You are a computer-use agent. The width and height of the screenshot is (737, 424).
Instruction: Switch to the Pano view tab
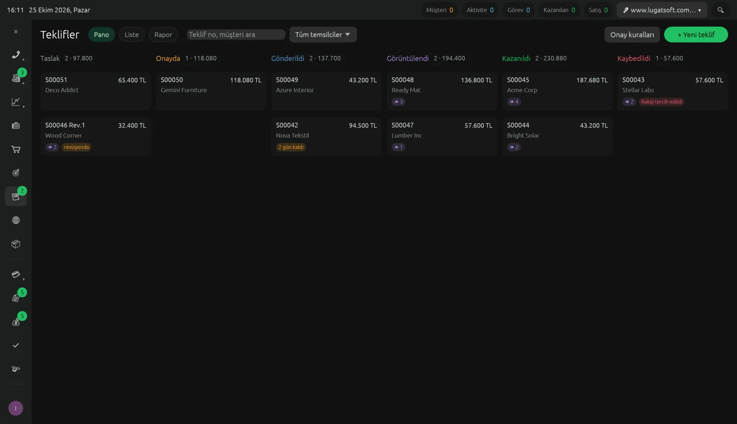(x=101, y=35)
